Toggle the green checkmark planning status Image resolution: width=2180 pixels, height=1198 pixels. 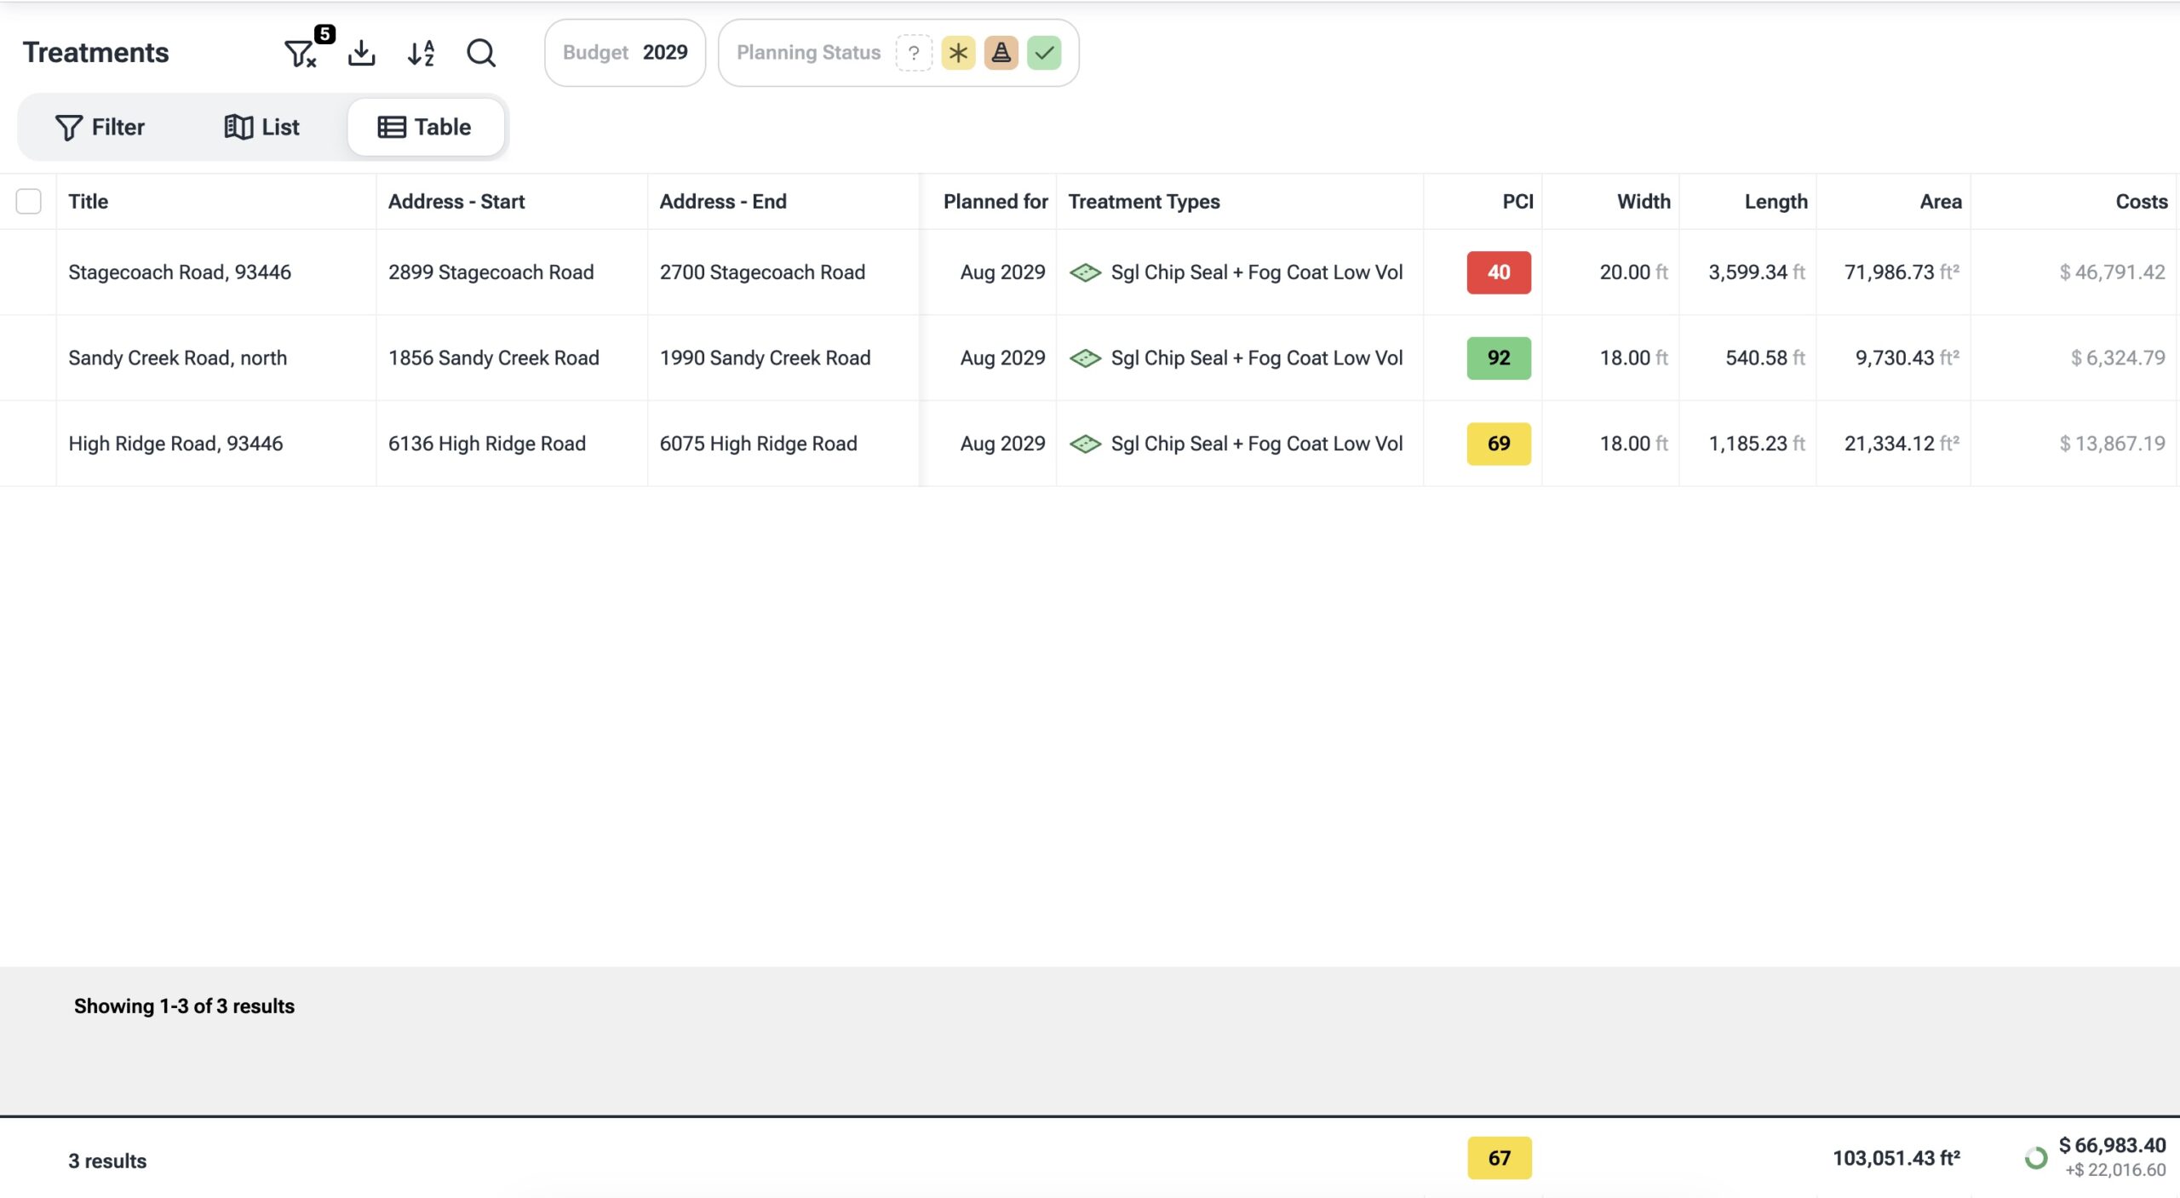click(1044, 53)
